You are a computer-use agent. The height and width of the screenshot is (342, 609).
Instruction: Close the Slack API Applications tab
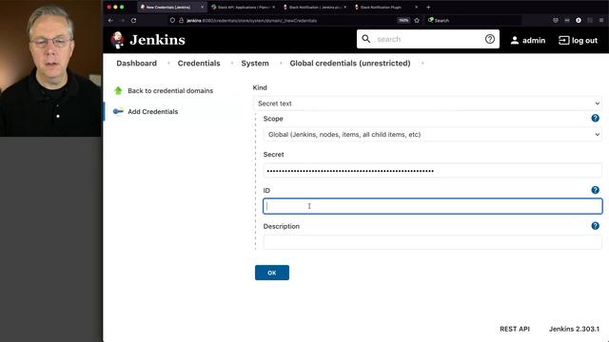(273, 7)
